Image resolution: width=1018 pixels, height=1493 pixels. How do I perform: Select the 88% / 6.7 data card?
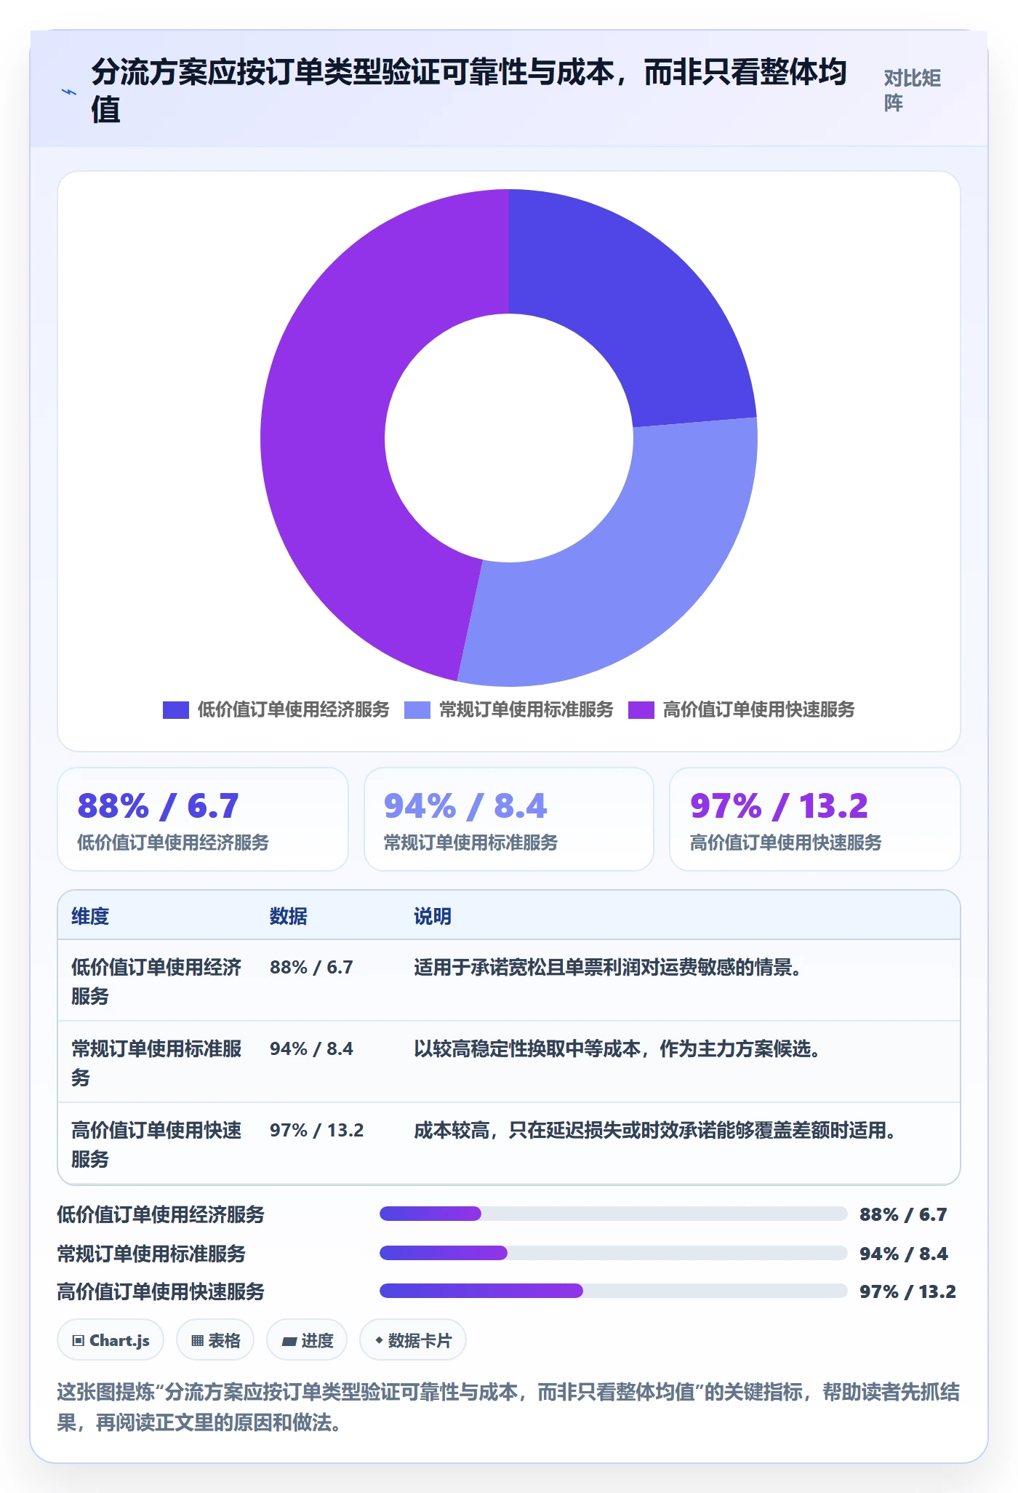tap(203, 819)
